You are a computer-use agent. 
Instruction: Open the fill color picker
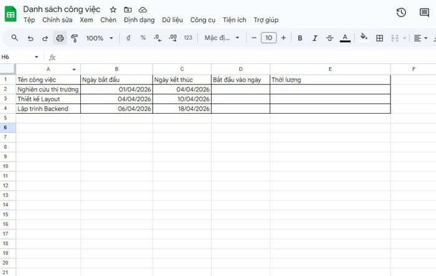click(364, 39)
